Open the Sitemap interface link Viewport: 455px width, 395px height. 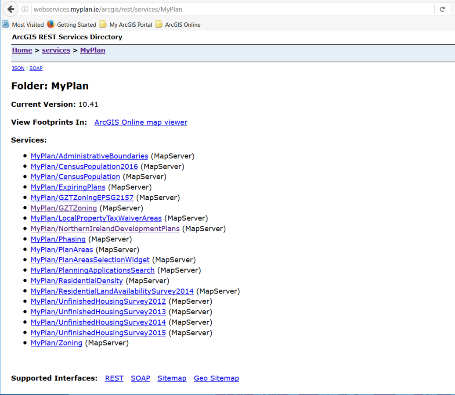(x=172, y=378)
